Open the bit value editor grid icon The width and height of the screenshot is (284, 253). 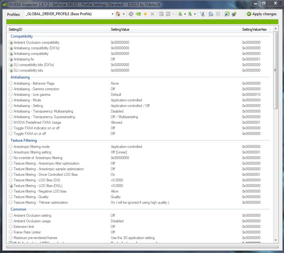[218, 14]
